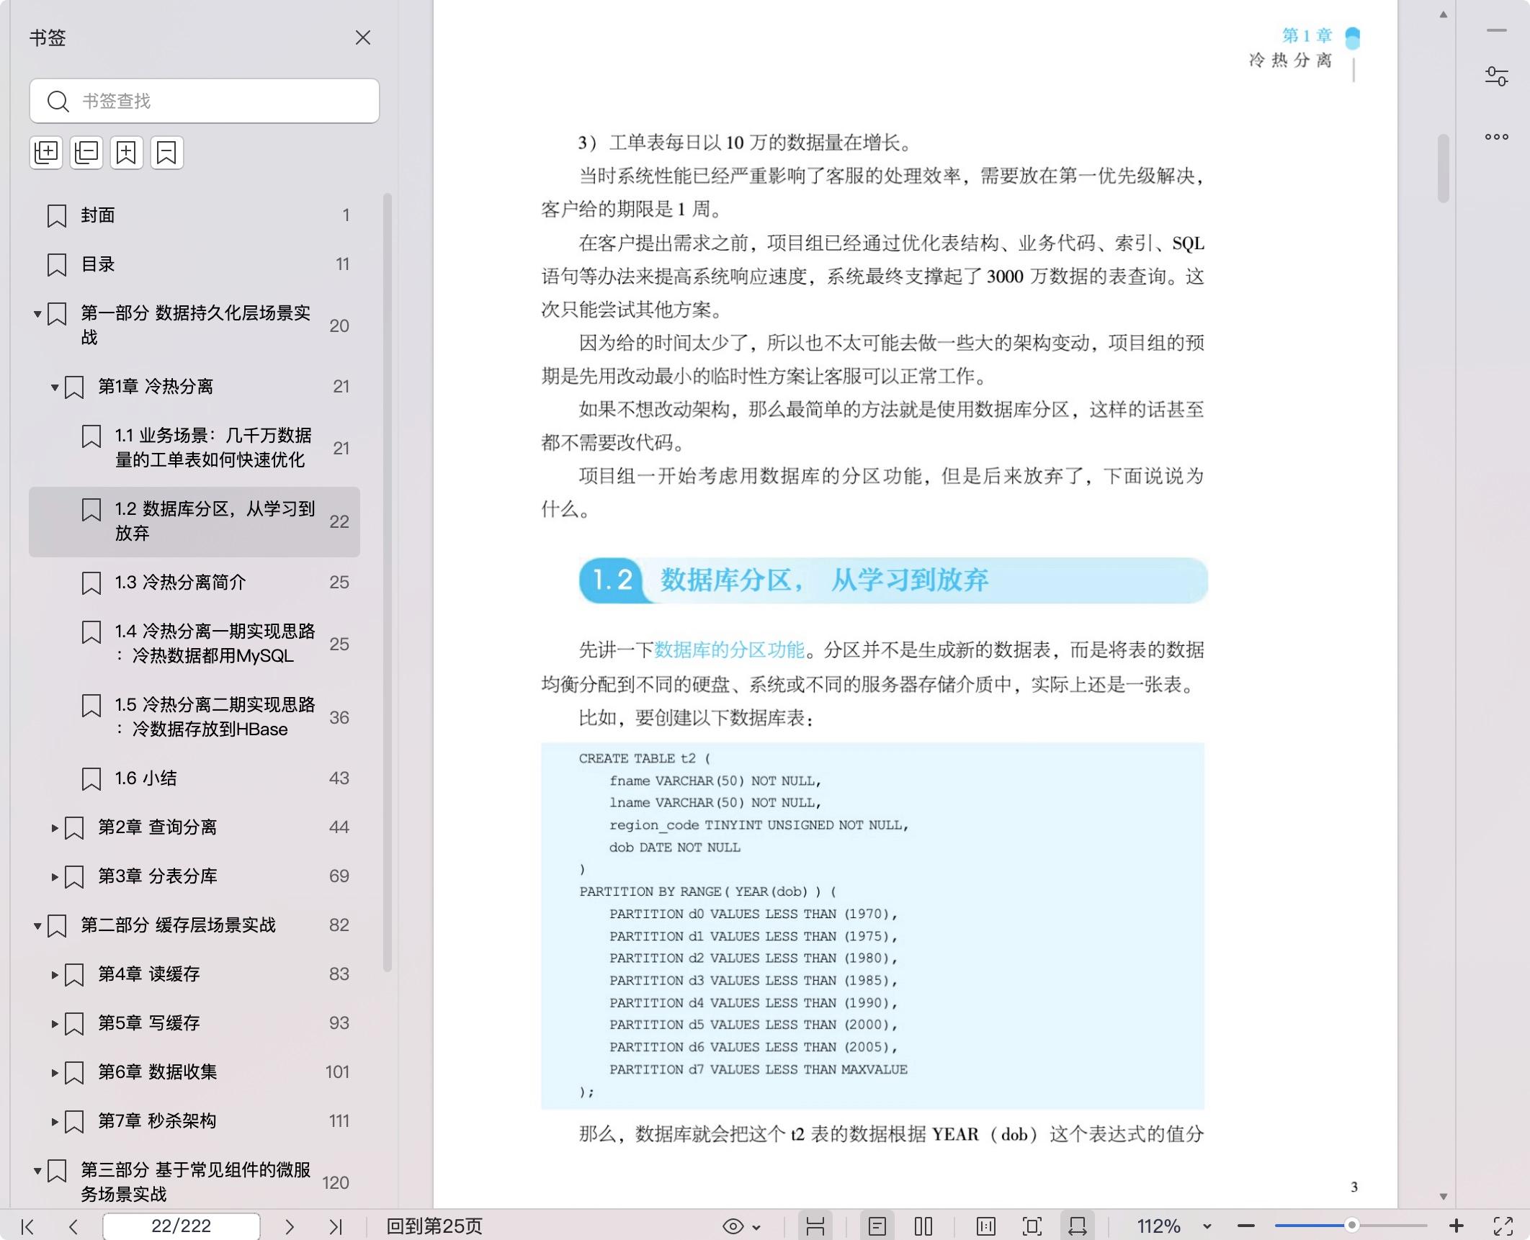This screenshot has width=1530, height=1240.
Task: Click the add bookmark icon
Action: tap(127, 153)
